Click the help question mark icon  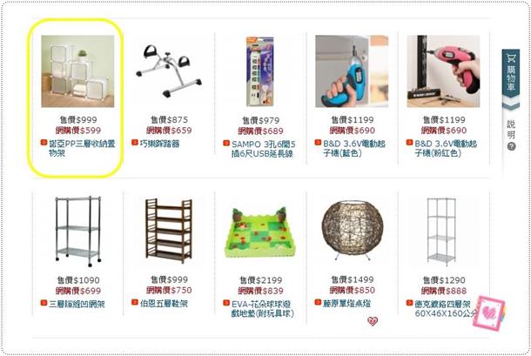[511, 147]
